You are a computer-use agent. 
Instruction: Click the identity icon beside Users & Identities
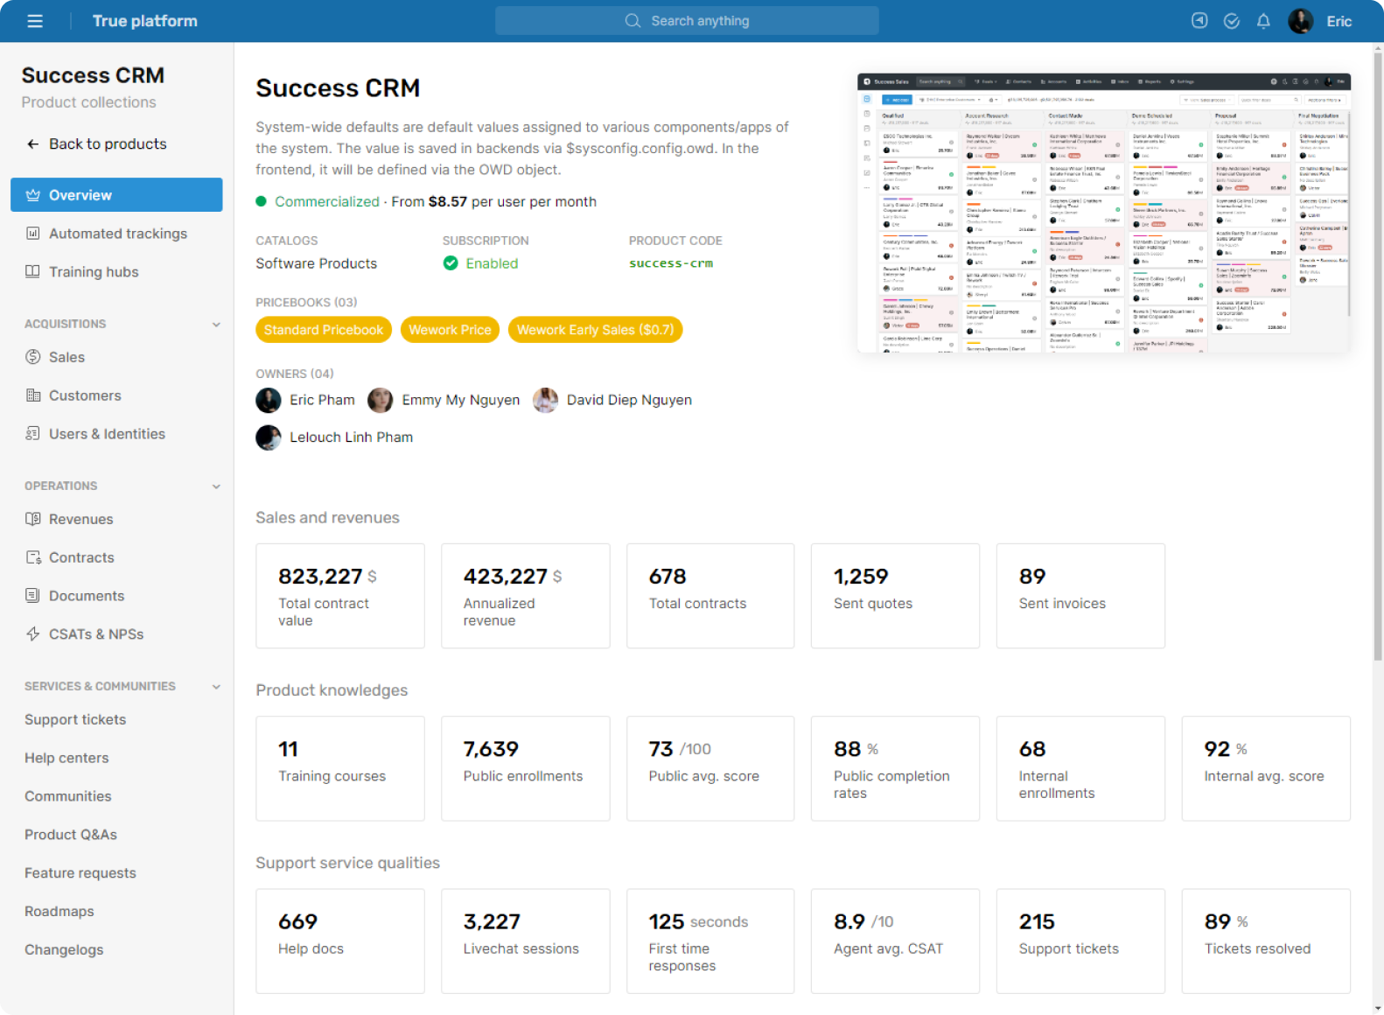coord(32,434)
